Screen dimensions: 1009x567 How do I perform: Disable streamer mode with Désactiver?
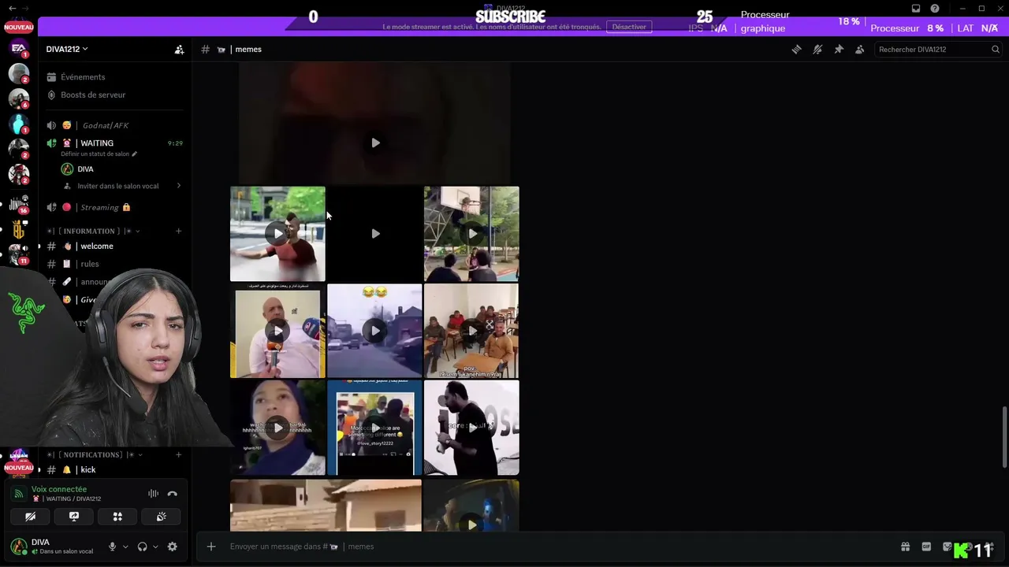(629, 27)
